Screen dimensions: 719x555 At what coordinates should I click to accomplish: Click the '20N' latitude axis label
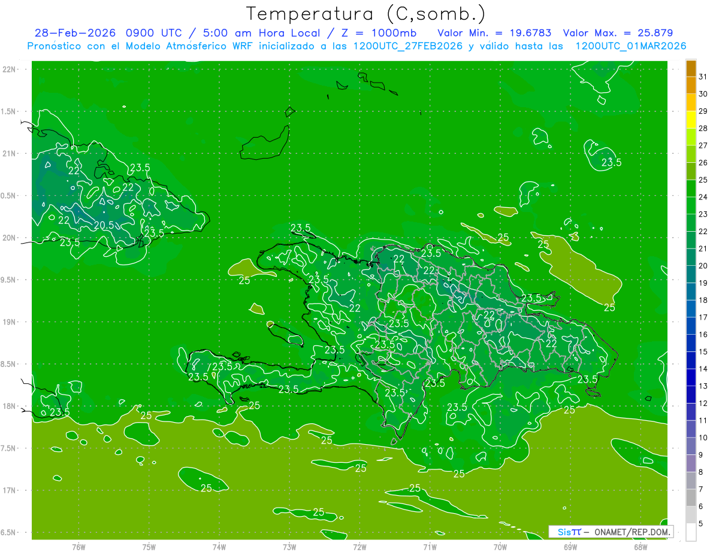point(10,238)
